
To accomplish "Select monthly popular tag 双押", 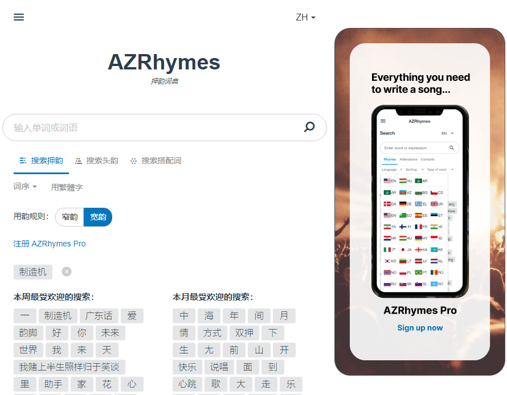I will tap(244, 333).
